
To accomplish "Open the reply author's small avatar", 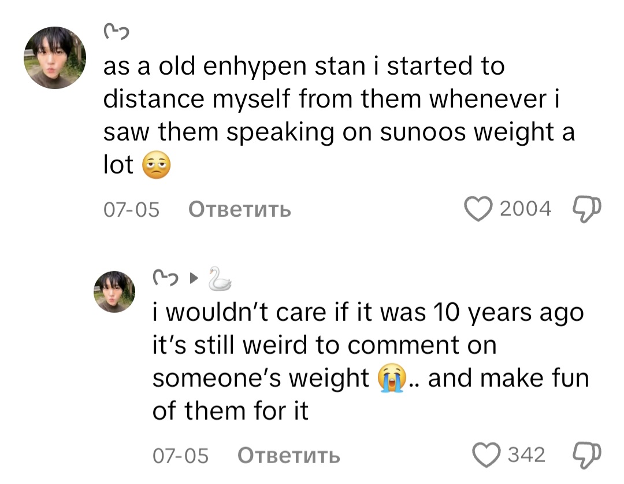I will click(114, 291).
